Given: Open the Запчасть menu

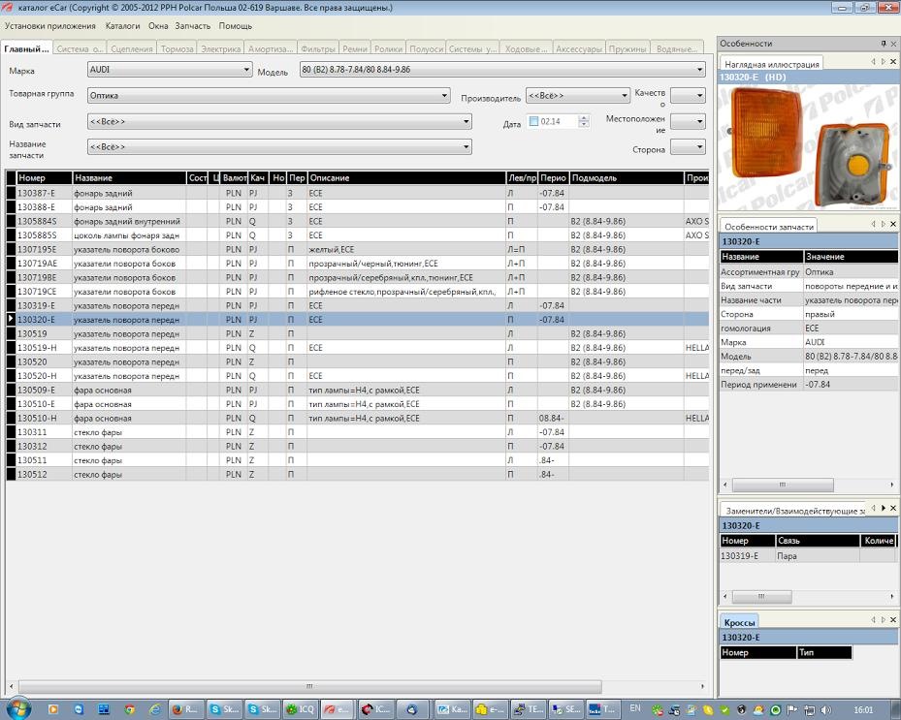Looking at the screenshot, I should pos(192,26).
